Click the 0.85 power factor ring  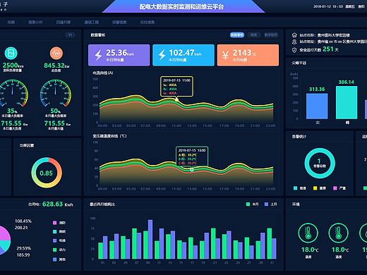pyautogui.click(x=47, y=173)
